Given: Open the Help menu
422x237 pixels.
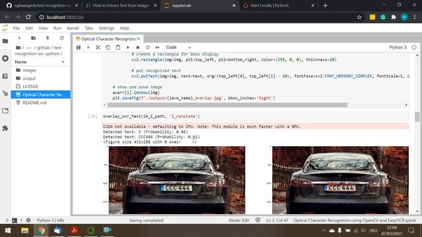Looking at the screenshot, I should 125,28.
